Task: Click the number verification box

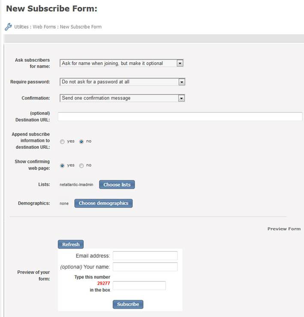Action: pos(139,285)
